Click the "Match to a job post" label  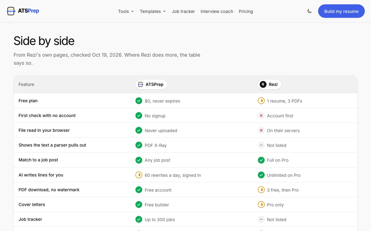point(38,160)
